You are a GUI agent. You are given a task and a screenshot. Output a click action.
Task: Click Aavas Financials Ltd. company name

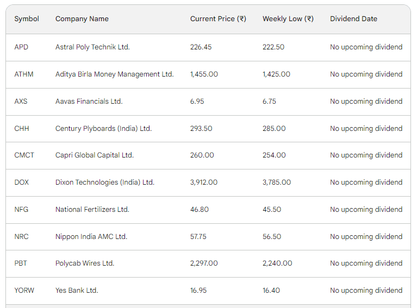click(x=89, y=101)
